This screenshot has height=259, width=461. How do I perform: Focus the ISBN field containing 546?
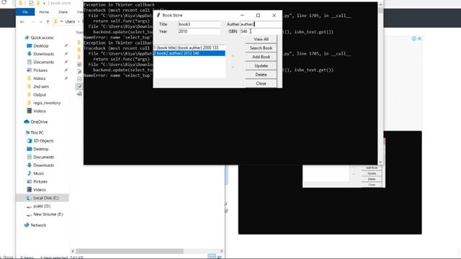pyautogui.click(x=261, y=31)
